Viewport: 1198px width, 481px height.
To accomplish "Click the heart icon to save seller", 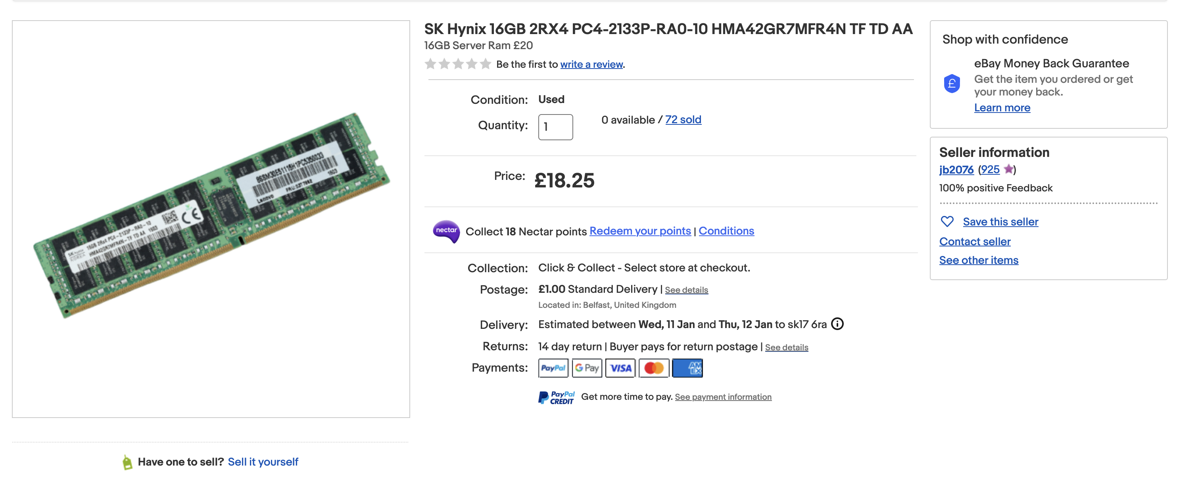I will [x=947, y=222].
